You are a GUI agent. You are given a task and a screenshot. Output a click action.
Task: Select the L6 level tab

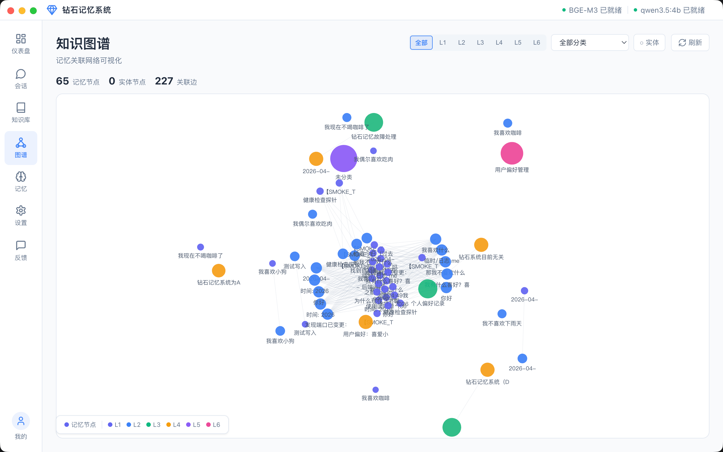pyautogui.click(x=537, y=42)
